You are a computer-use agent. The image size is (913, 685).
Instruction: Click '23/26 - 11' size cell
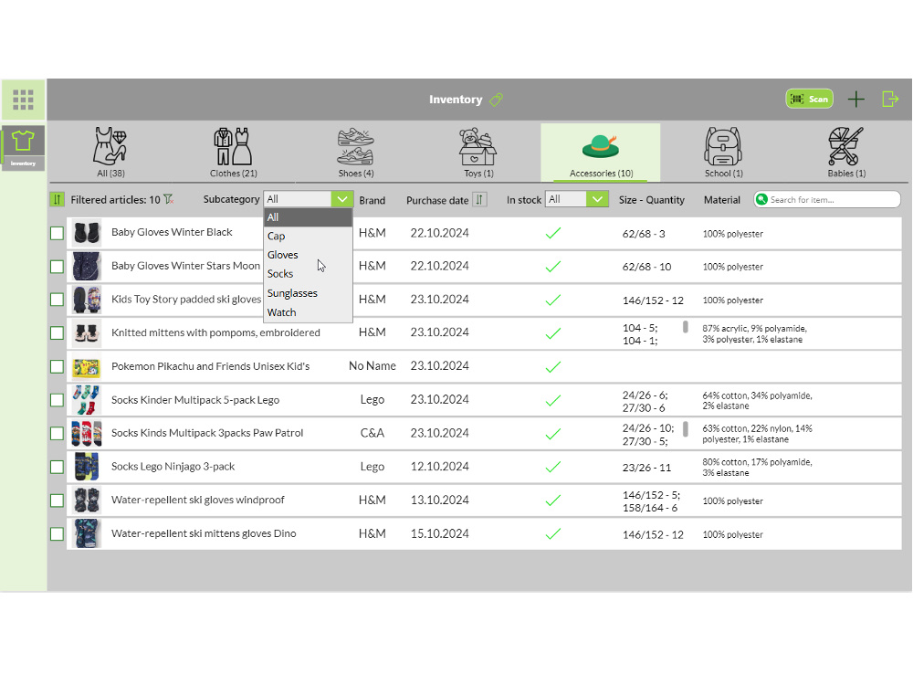click(x=646, y=468)
